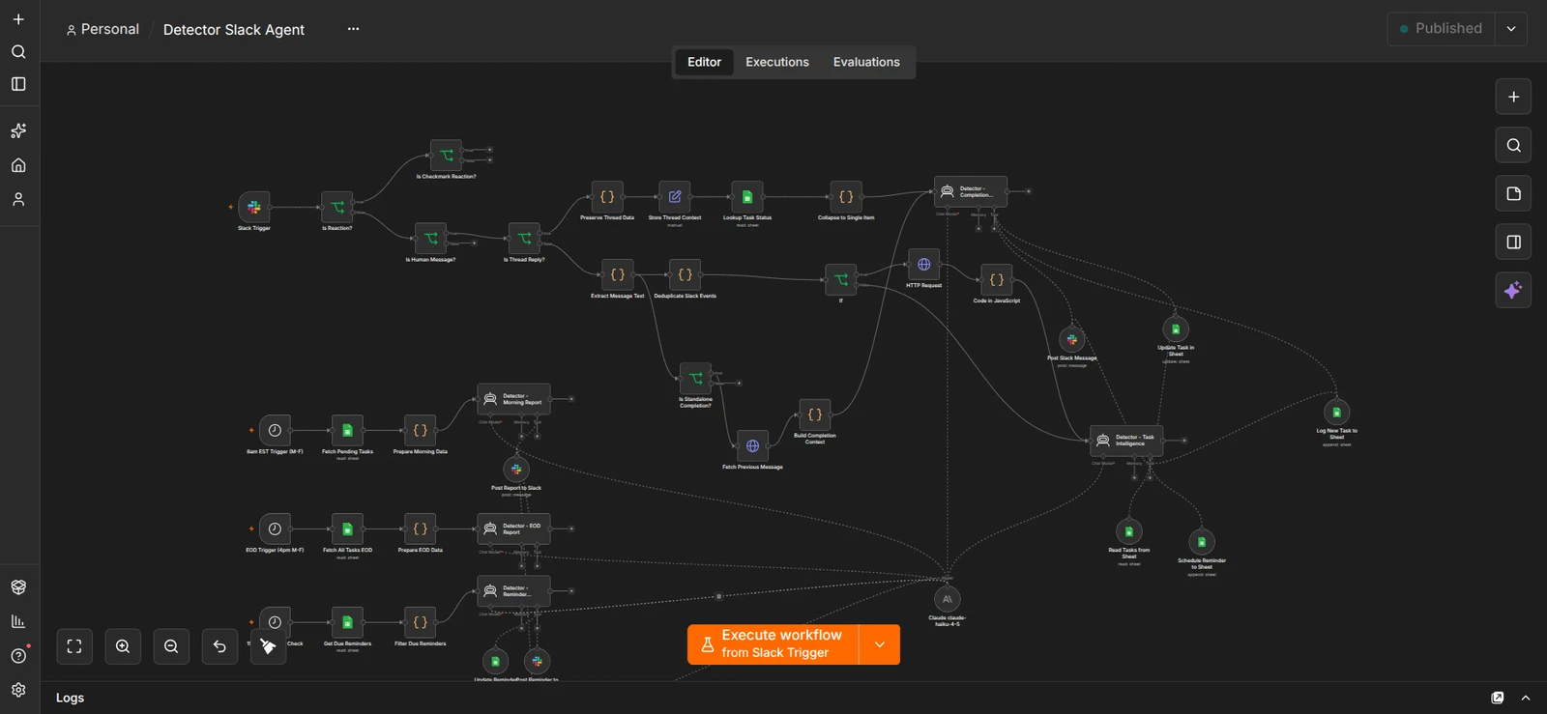Add a sticky note to canvas
Viewport: 1547px width, 714px height.
tap(1513, 193)
